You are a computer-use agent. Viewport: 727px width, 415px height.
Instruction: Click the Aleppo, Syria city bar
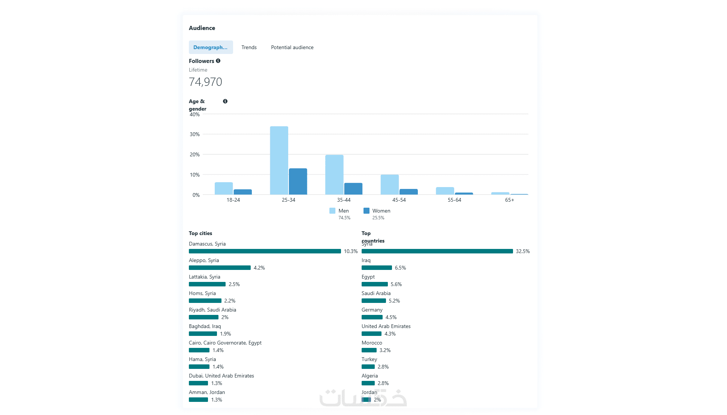click(220, 268)
